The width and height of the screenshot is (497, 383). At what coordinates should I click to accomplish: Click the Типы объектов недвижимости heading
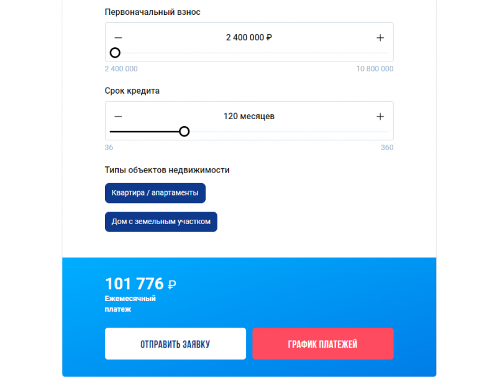(167, 170)
